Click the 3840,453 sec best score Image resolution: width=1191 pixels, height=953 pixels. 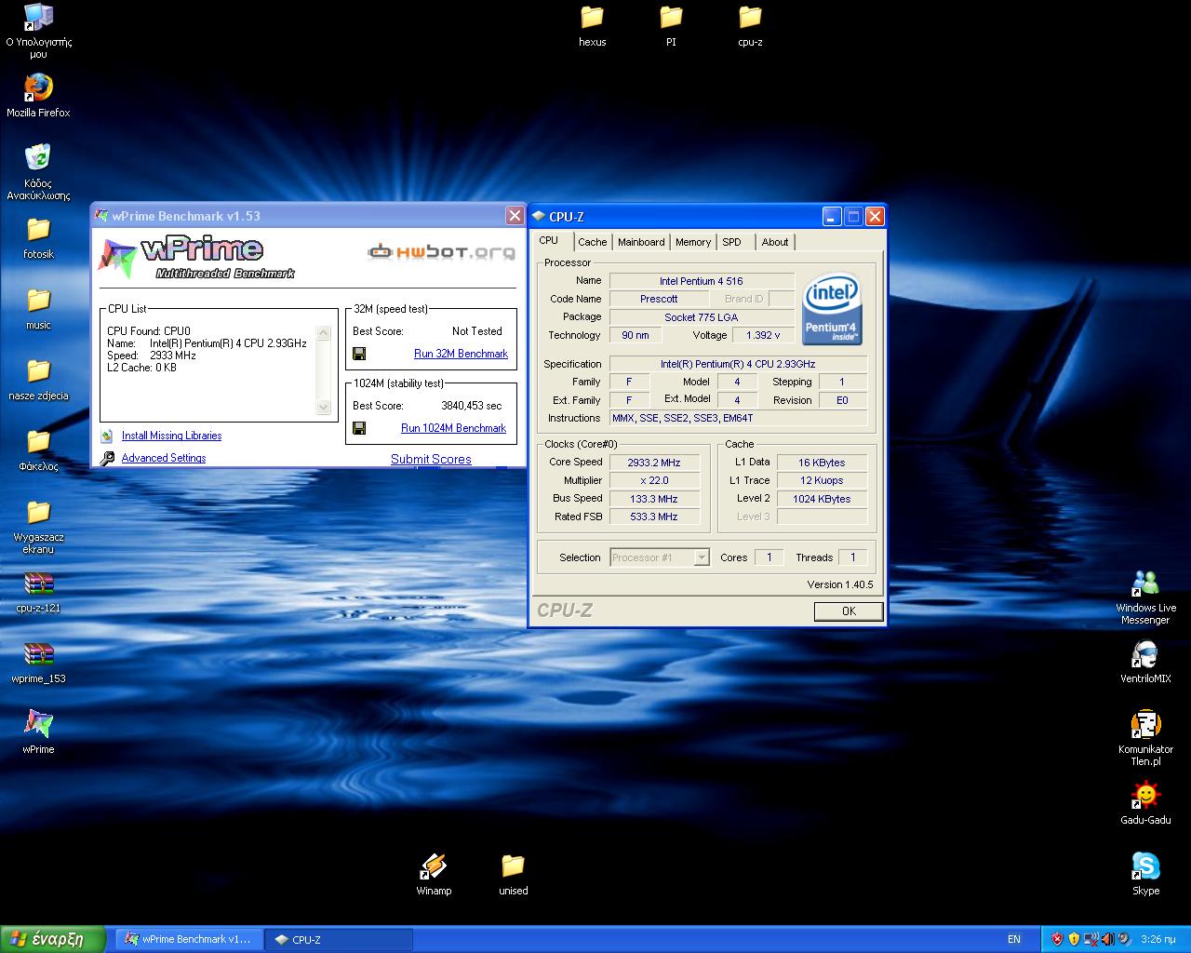point(471,406)
